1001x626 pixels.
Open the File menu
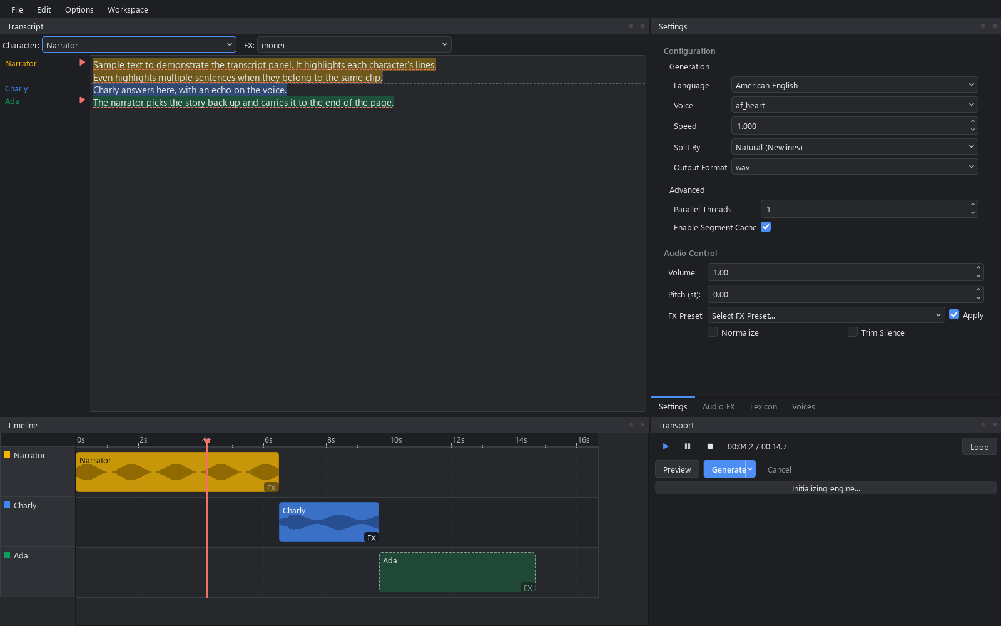[x=17, y=9]
